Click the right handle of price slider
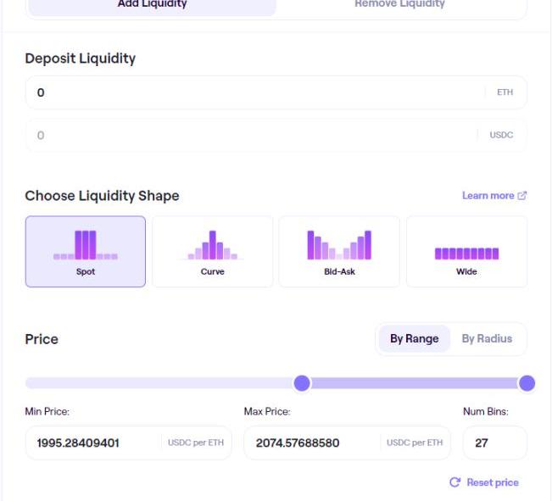This screenshot has height=501, width=552. pos(527,383)
